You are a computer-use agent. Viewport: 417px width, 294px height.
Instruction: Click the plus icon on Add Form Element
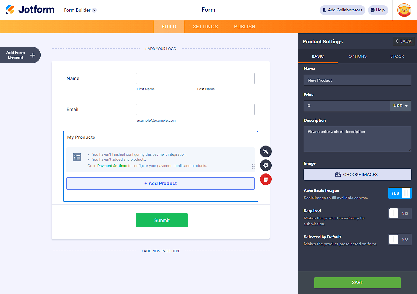click(x=33, y=55)
